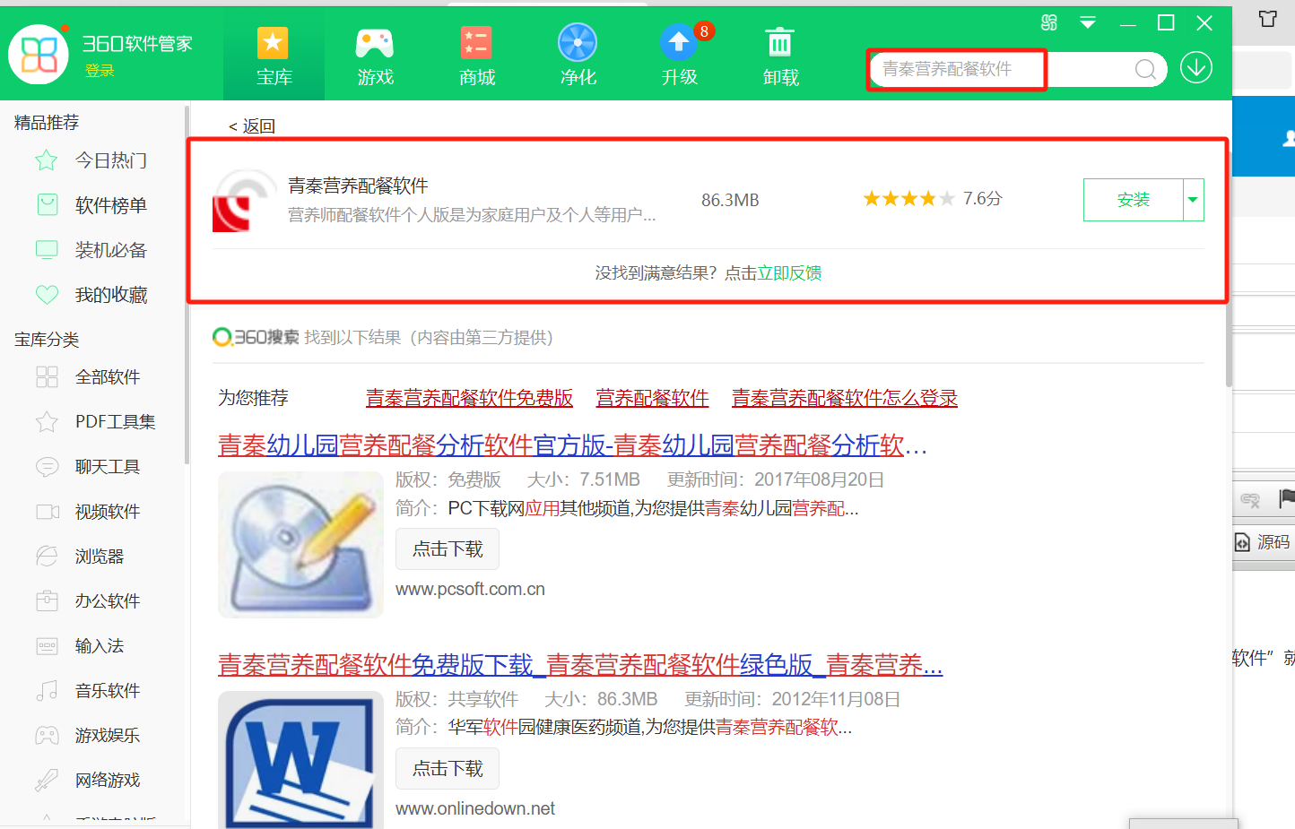Select PDF工具集 star icon
The width and height of the screenshot is (1295, 829).
(47, 422)
